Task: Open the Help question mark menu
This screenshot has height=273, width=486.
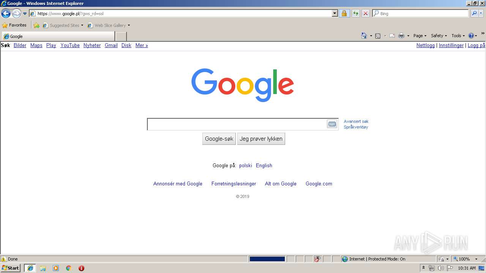Action: [x=473, y=36]
